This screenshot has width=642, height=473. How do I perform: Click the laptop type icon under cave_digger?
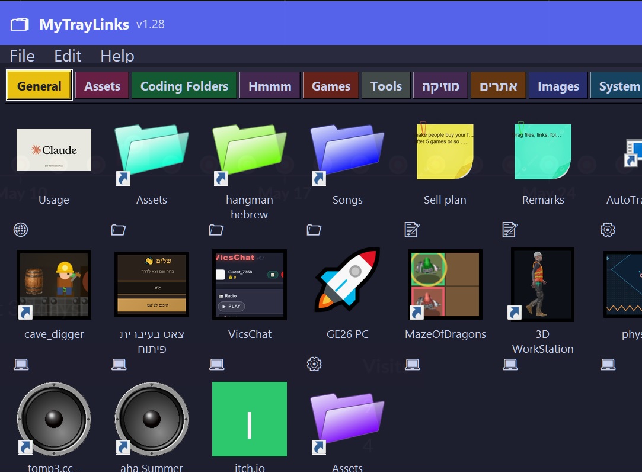[x=21, y=364]
